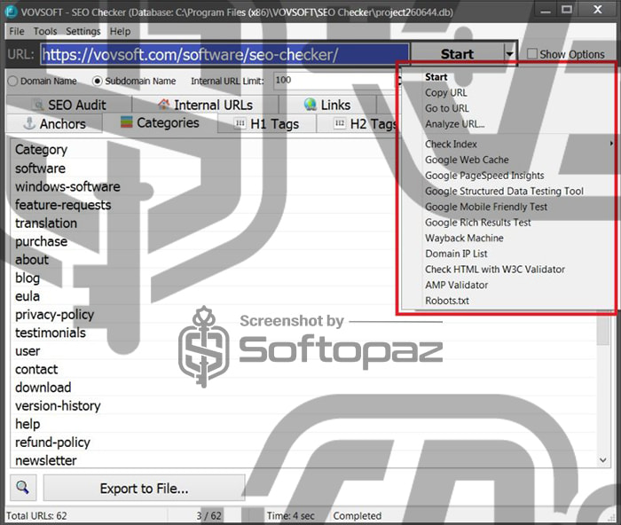Click the Categories colored icon
This screenshot has height=525, width=621.
pyautogui.click(x=126, y=122)
